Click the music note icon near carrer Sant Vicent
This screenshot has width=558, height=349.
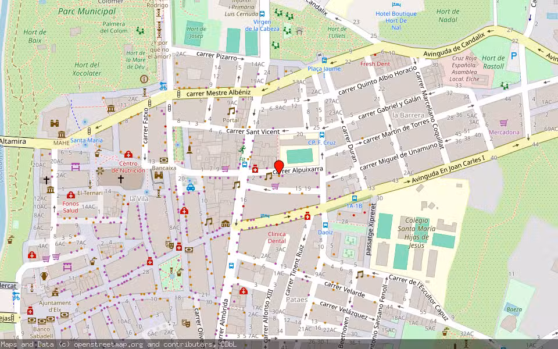click(x=231, y=112)
